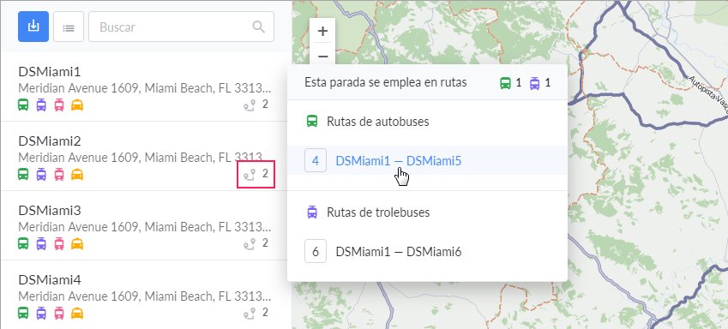
Task: Click the blue import download button
Action: (x=33, y=27)
